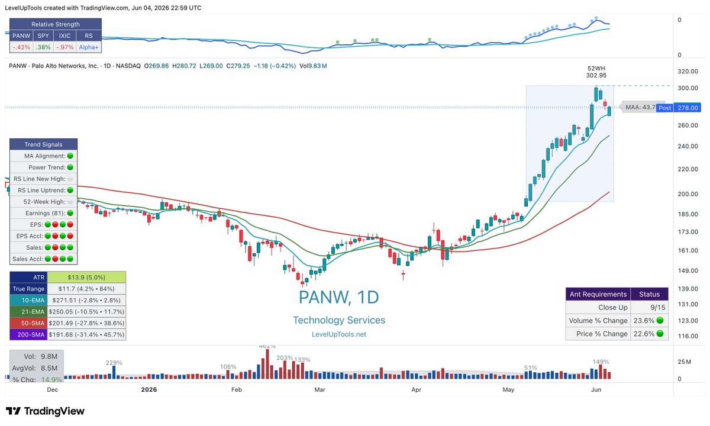Click the 25 M volume axis label

click(683, 362)
